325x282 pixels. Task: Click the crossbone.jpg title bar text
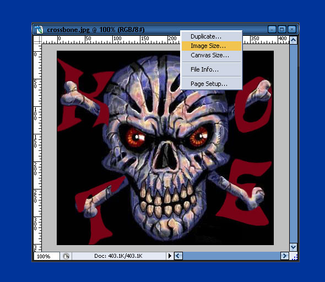tap(96, 30)
